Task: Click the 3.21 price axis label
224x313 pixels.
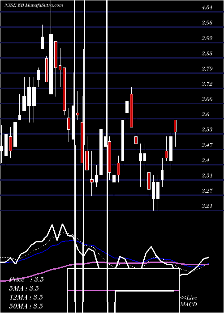Action: (x=207, y=206)
